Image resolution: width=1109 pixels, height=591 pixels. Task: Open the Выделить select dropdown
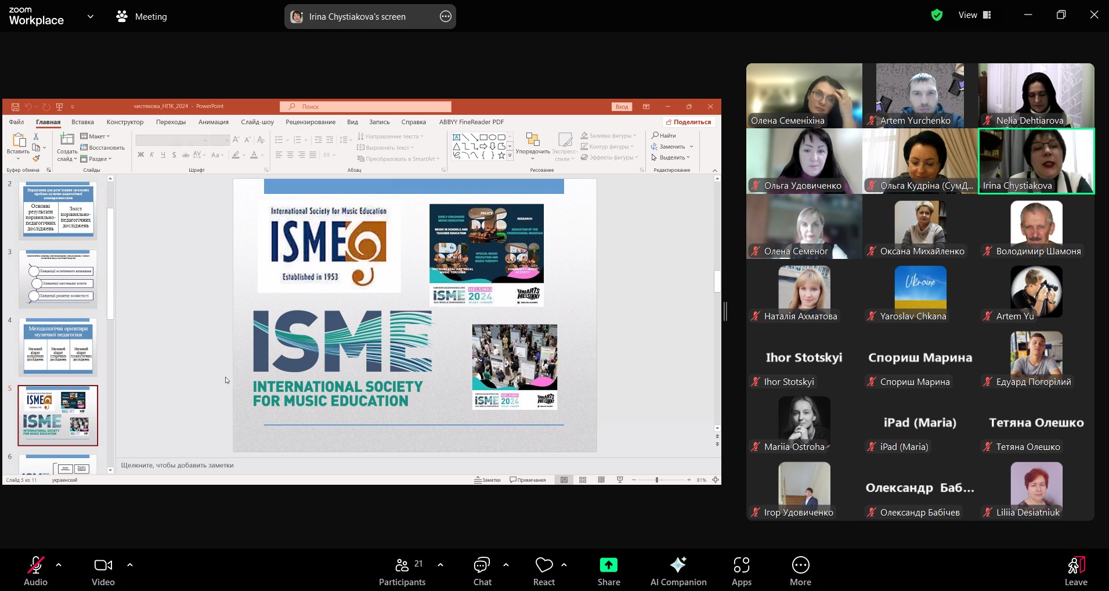pos(670,157)
